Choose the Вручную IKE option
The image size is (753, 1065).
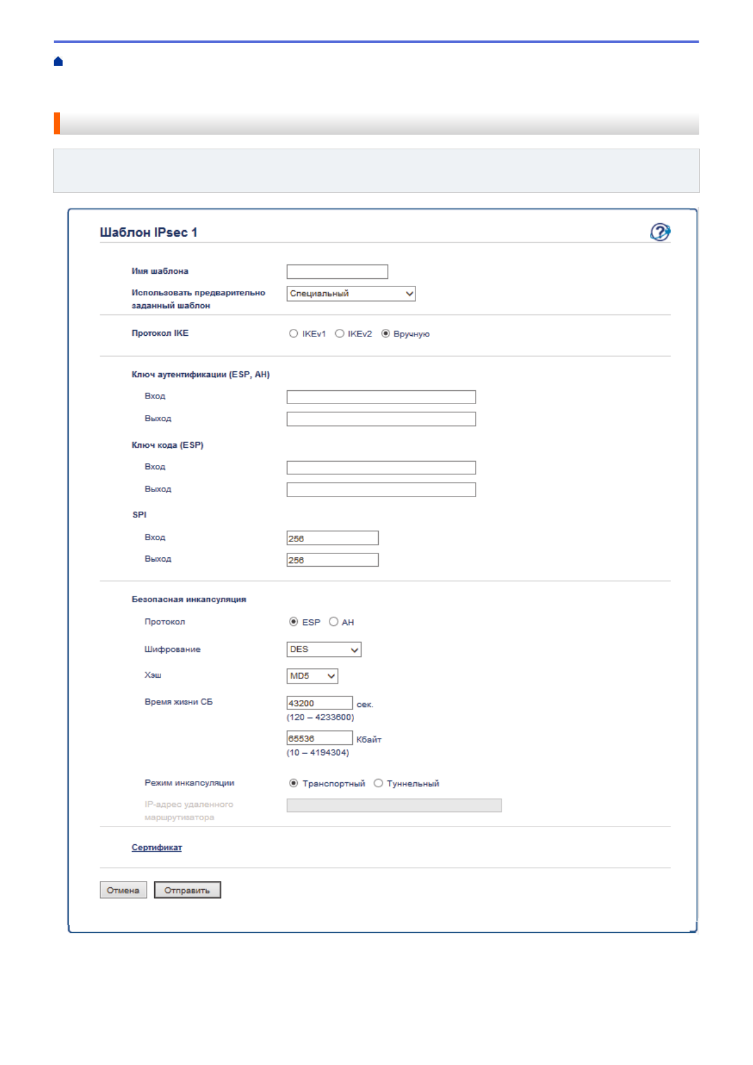386,334
